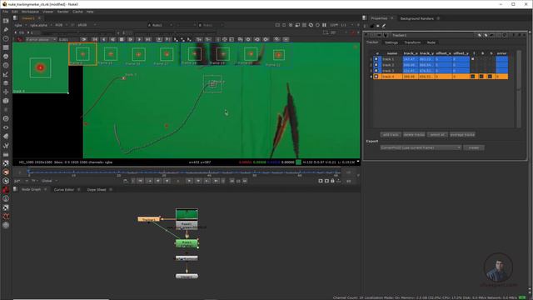Click the create export button
The height and width of the screenshot is (300, 533).
tap(474, 147)
